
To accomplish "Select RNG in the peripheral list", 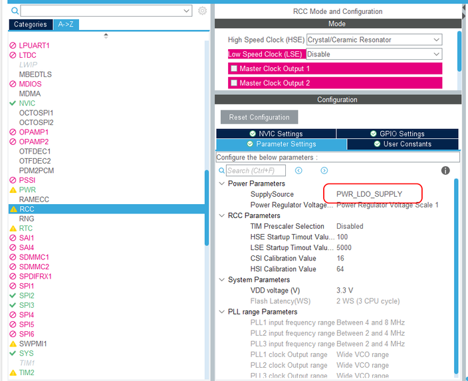I will (27, 219).
